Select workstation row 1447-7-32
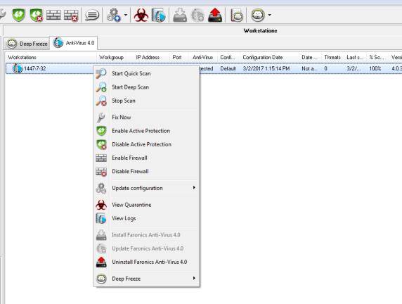 [204, 68]
